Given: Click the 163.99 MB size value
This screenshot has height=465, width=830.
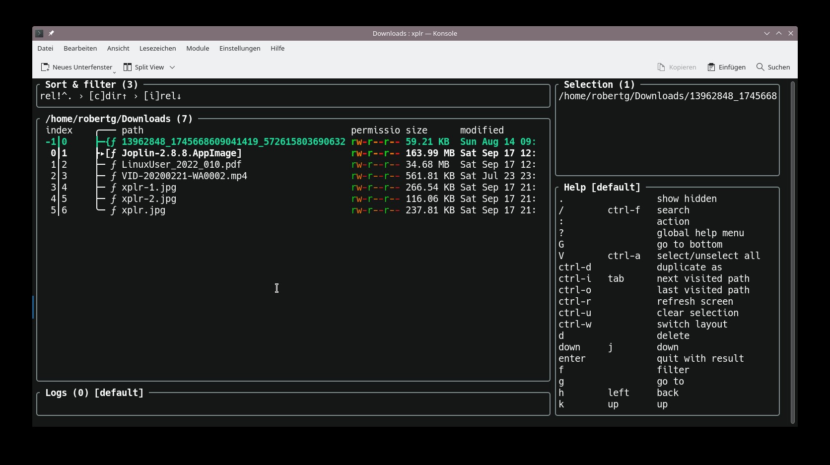Looking at the screenshot, I should (430, 153).
